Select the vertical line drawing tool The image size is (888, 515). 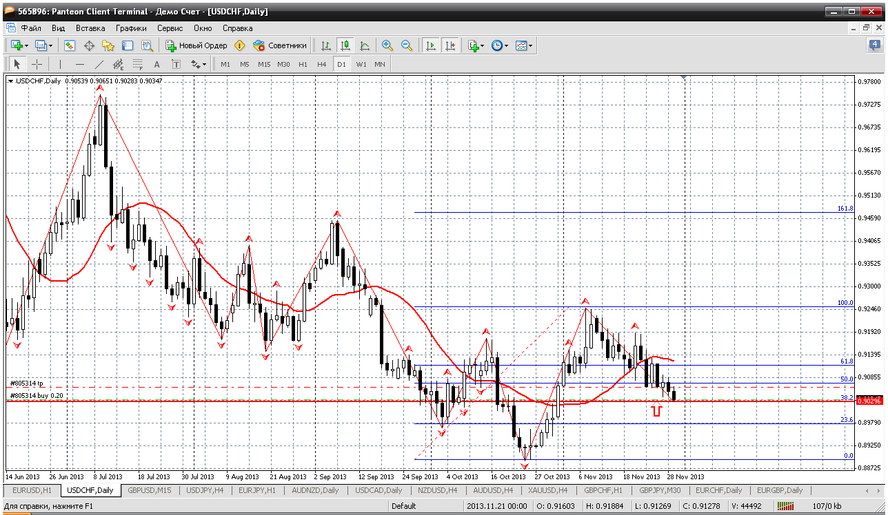pos(61,64)
